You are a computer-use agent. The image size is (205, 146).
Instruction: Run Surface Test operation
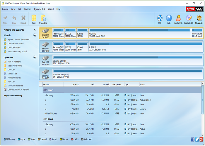[12, 74]
